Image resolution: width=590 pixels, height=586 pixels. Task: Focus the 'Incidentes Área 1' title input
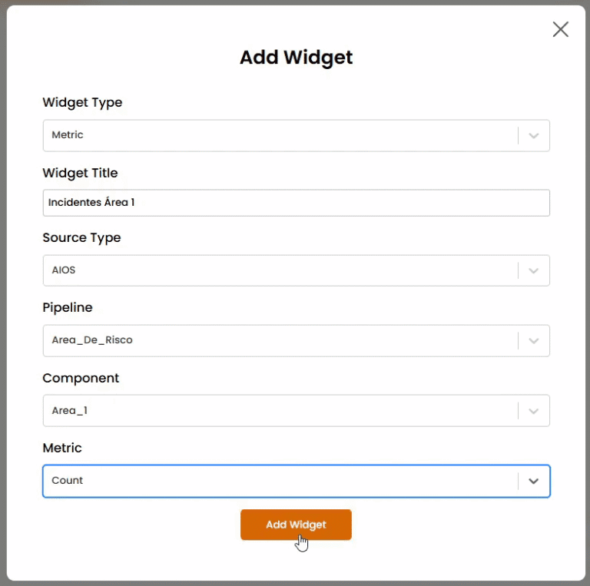coord(296,203)
